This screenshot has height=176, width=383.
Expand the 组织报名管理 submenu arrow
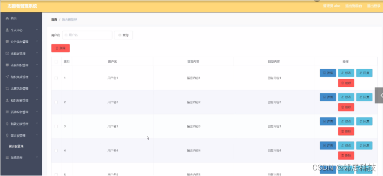point(37,100)
